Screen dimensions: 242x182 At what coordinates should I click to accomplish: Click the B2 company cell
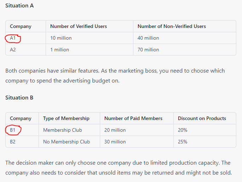coord(13,142)
